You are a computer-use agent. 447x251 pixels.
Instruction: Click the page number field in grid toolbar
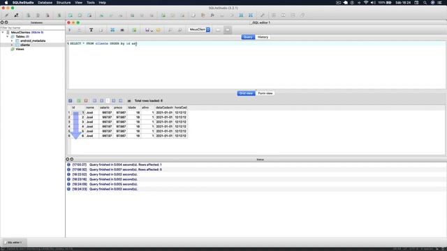pyautogui.click(x=108, y=100)
